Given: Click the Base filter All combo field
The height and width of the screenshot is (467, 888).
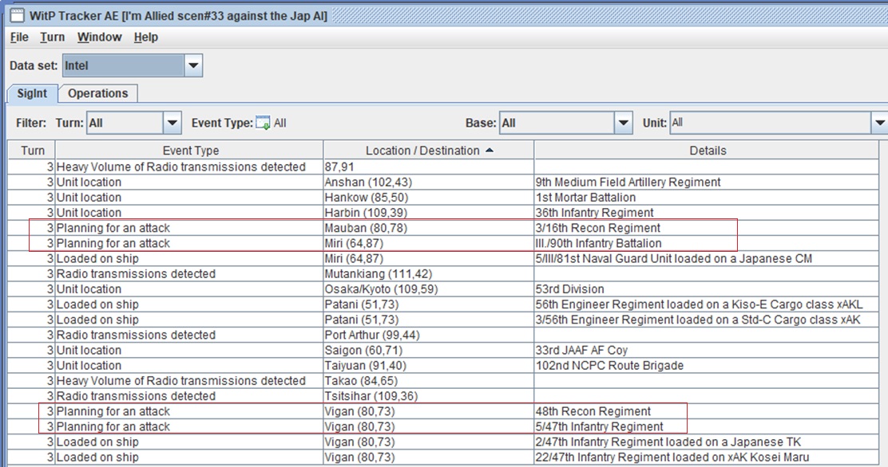Looking at the screenshot, I should coord(557,123).
